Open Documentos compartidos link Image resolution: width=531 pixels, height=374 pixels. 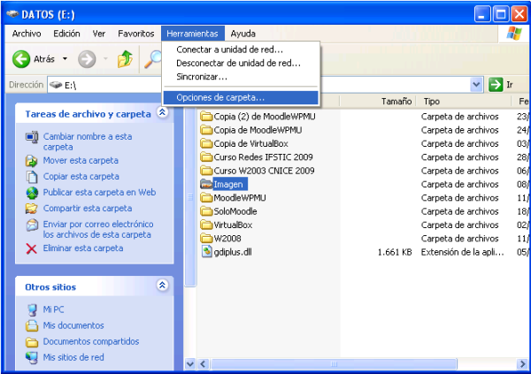click(x=91, y=341)
